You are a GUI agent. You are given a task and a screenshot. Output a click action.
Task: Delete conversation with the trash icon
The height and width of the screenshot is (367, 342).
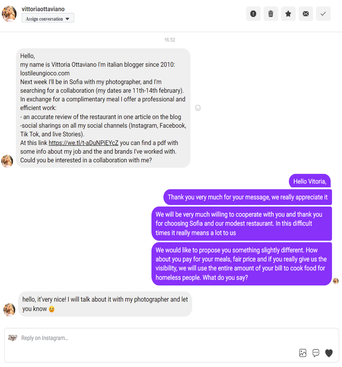[271, 14]
